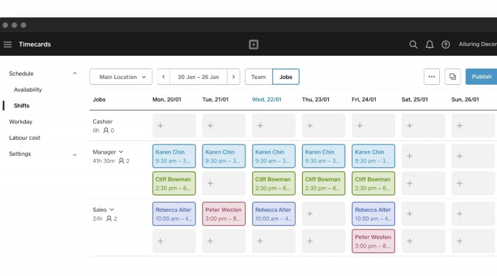The width and height of the screenshot is (497, 276).
Task: Click the Publish button
Action: pos(481,77)
